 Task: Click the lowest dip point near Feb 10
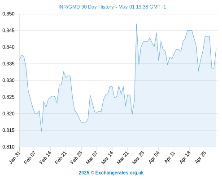click(42, 131)
